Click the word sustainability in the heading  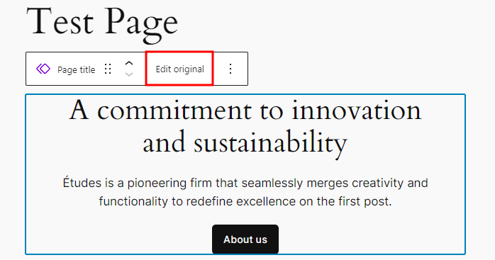(x=270, y=142)
